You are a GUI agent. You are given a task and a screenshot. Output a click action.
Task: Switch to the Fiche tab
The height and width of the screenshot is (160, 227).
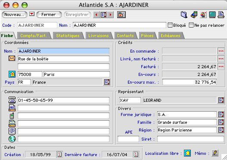7,36
